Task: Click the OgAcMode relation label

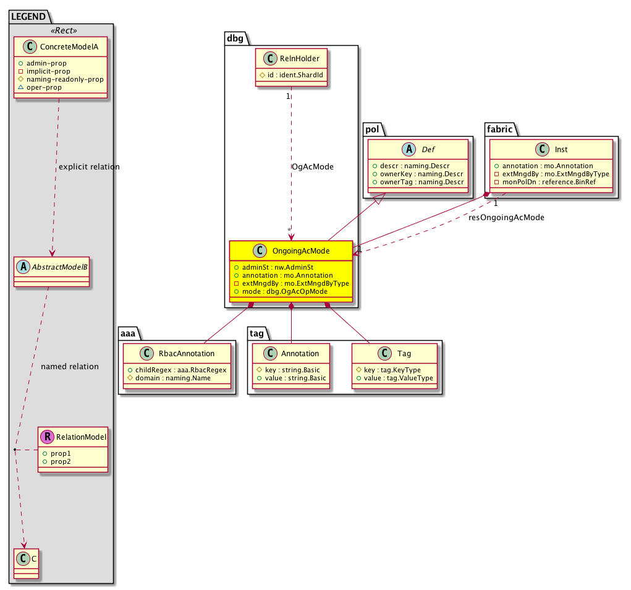Action: tap(313, 168)
